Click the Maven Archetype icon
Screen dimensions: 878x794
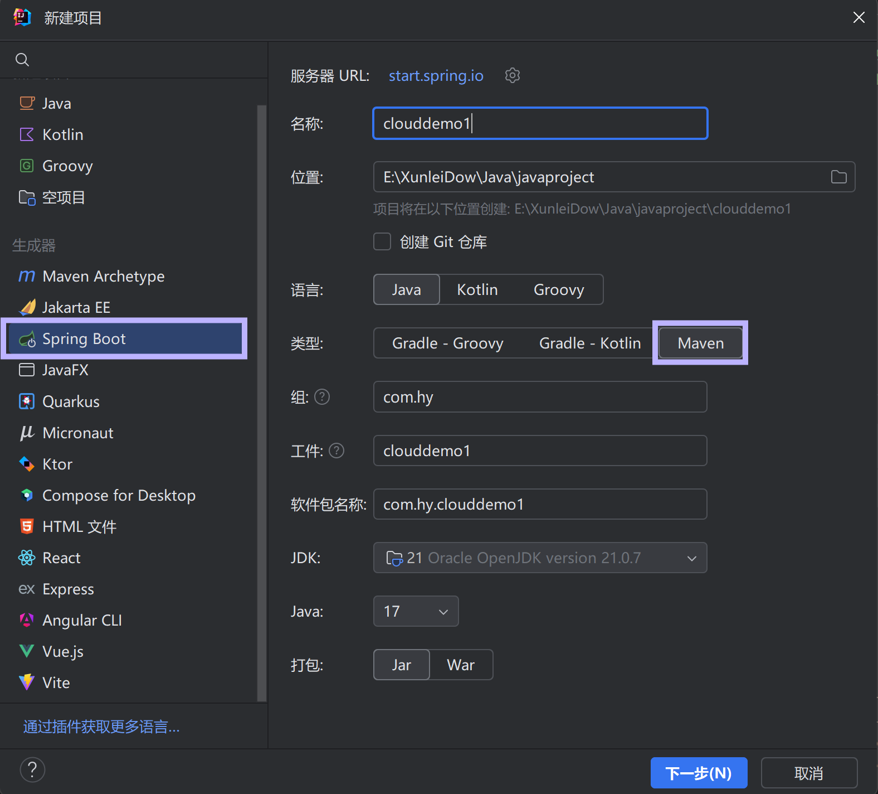coord(27,276)
